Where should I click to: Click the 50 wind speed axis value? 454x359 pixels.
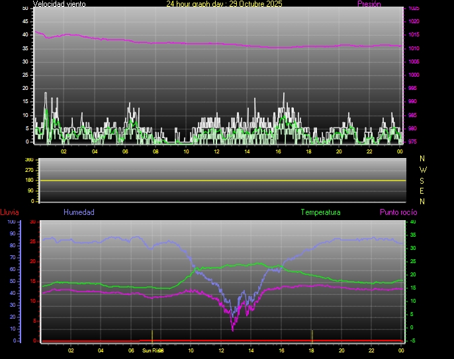pos(25,8)
